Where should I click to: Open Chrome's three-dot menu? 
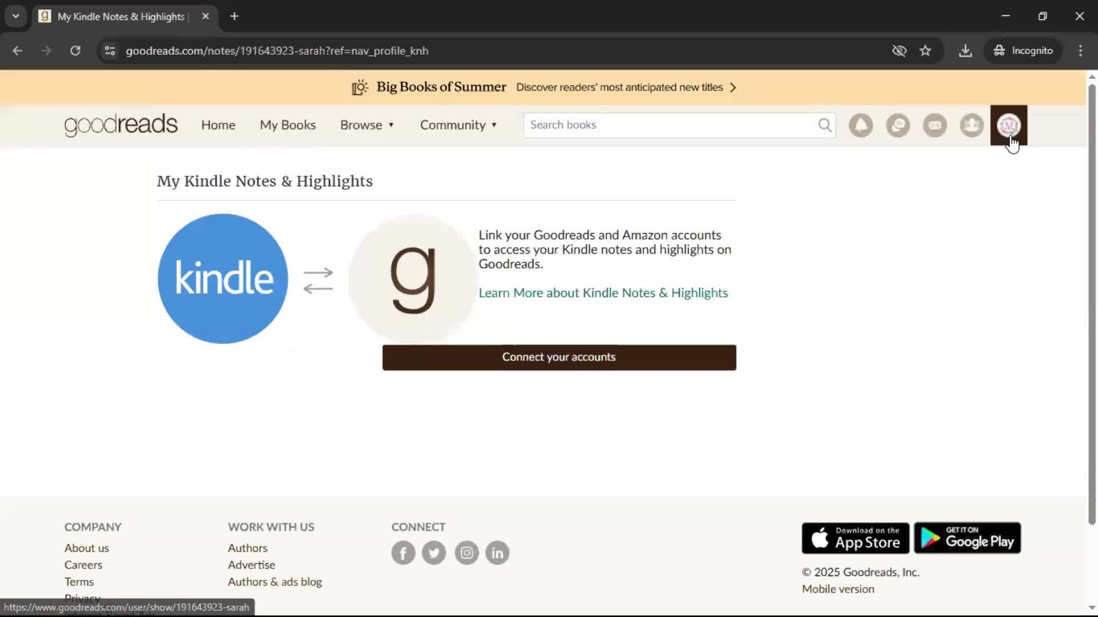[x=1080, y=51]
